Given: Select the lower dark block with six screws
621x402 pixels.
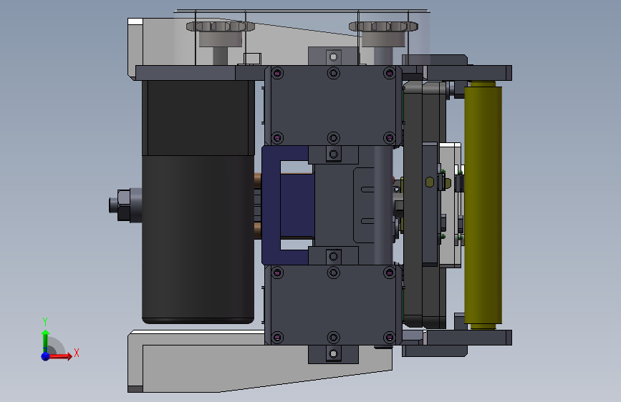Looking at the screenshot, I should pyautogui.click(x=333, y=305).
